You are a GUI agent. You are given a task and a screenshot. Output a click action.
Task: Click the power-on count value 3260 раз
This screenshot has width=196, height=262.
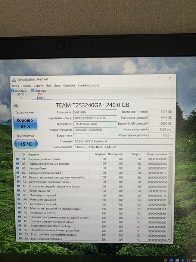[161, 130]
